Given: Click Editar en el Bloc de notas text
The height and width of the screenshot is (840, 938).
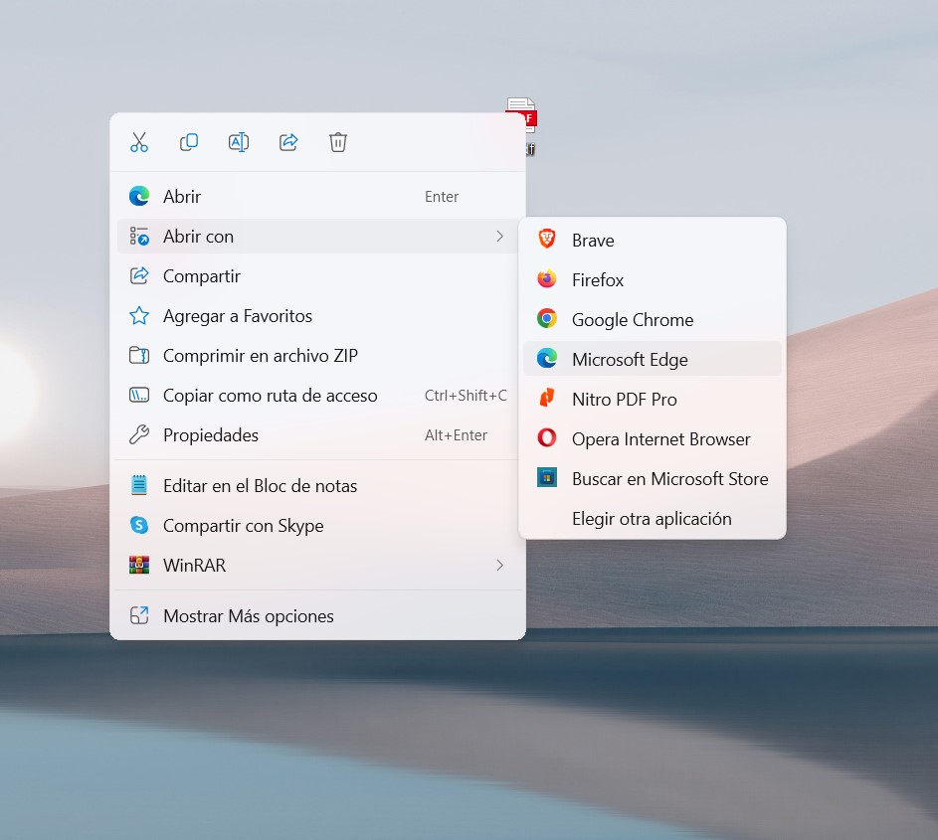Looking at the screenshot, I should [260, 485].
